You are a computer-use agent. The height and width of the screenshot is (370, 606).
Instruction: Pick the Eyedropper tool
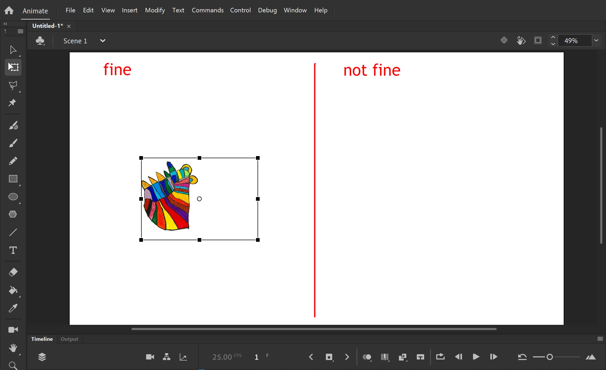tap(13, 308)
